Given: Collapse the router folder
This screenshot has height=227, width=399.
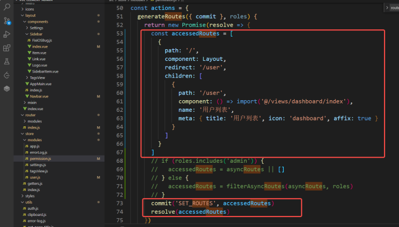Looking at the screenshot, I should point(30,115).
